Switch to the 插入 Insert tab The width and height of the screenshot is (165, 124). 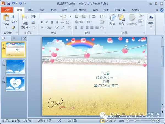(31, 10)
